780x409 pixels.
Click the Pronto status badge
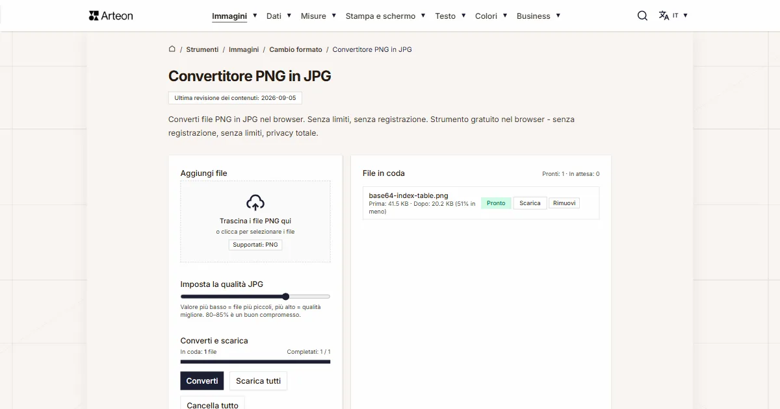pyautogui.click(x=496, y=203)
